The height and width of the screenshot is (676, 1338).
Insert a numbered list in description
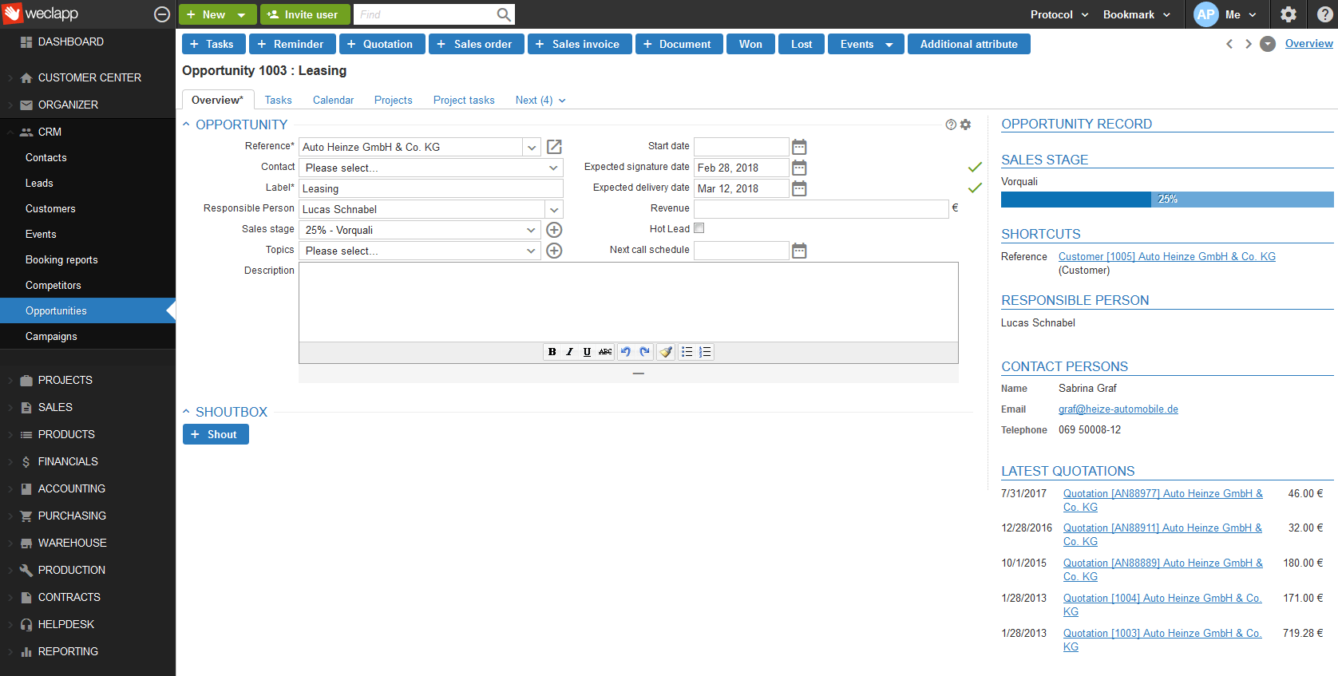705,352
